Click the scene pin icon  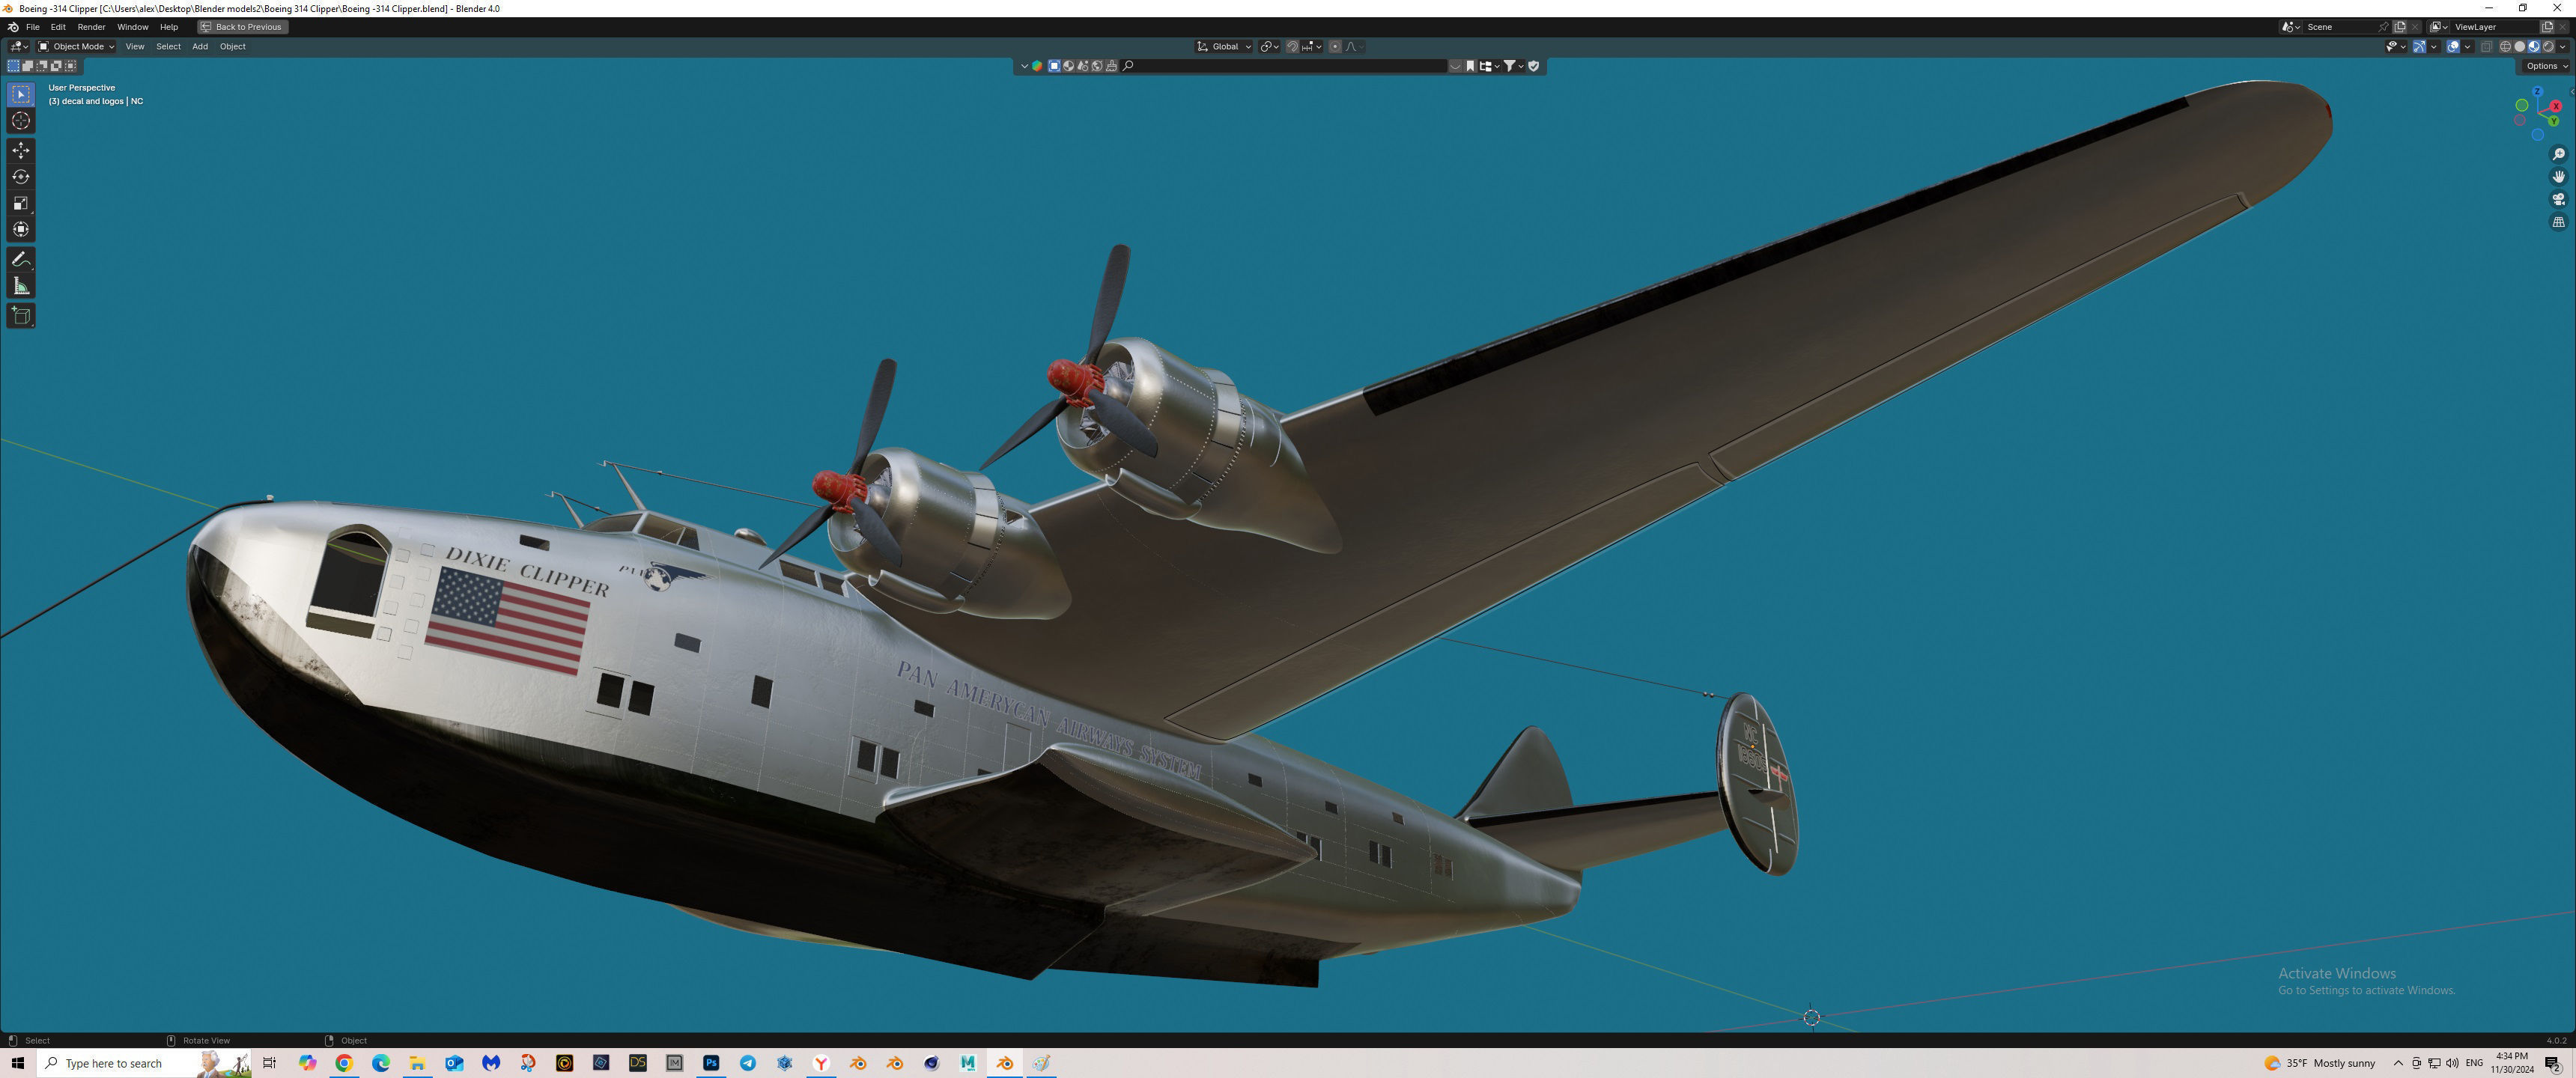pyautogui.click(x=2383, y=27)
